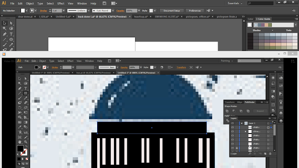The height and width of the screenshot is (168, 299).
Task: Open Uniform width profile dropdown in back window
Action: pos(89,11)
